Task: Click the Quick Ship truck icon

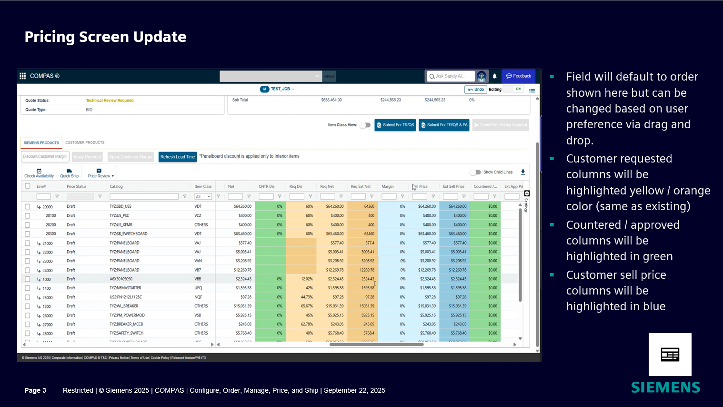Action: [69, 171]
